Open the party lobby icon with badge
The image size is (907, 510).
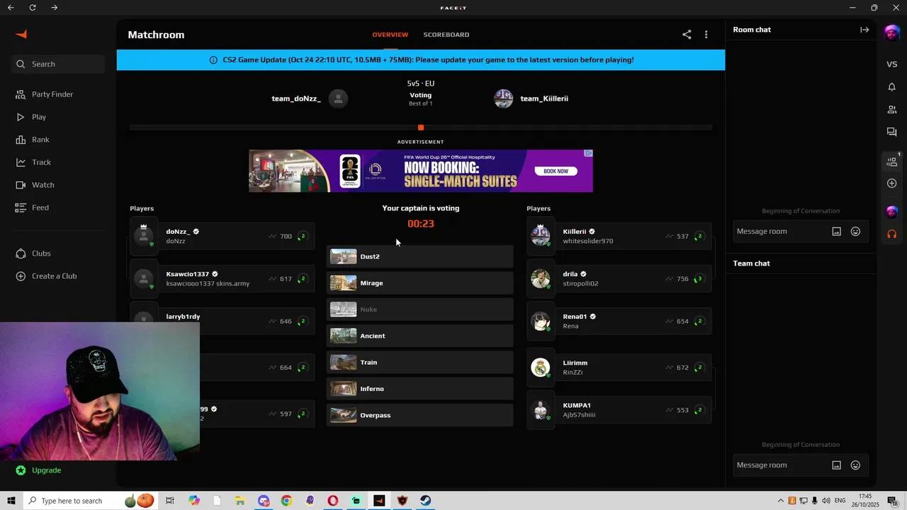[x=892, y=161]
